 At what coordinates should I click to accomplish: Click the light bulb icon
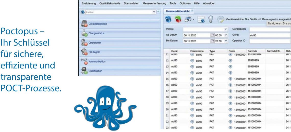[x=211, y=19]
